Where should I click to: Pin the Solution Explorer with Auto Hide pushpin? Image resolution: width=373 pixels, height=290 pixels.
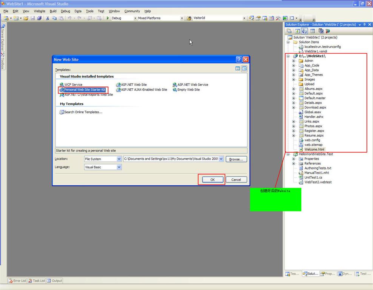coord(364,25)
